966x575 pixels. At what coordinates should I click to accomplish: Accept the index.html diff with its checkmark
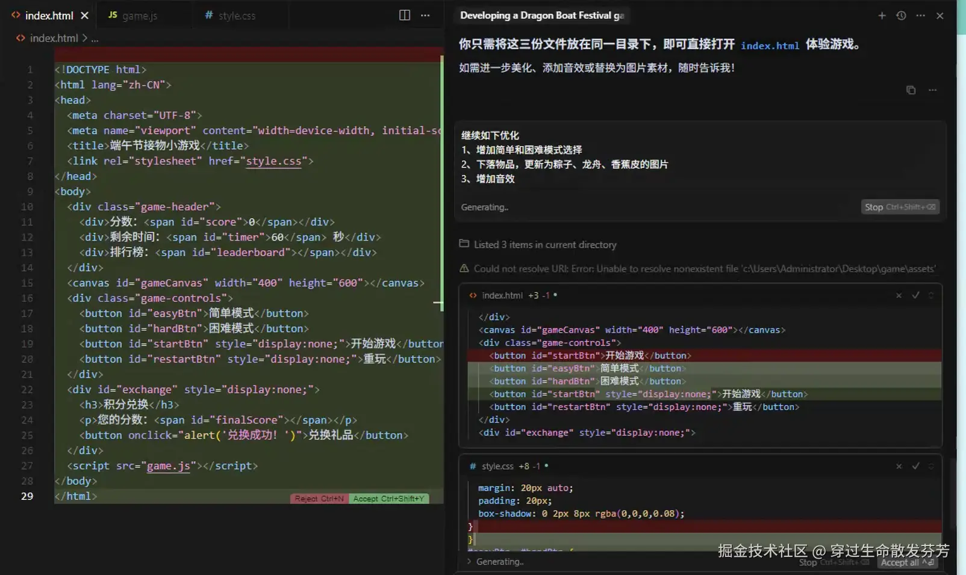click(916, 295)
